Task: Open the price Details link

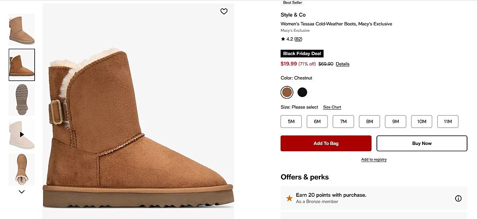Action: (x=343, y=64)
